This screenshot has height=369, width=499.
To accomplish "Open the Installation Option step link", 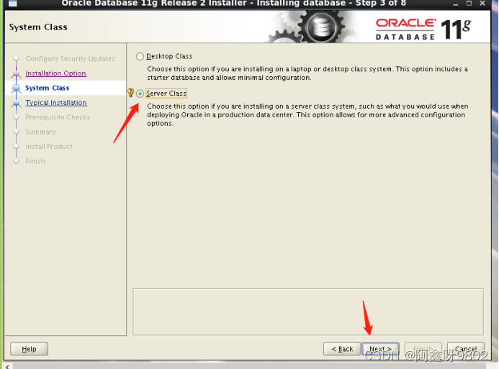I will point(55,73).
